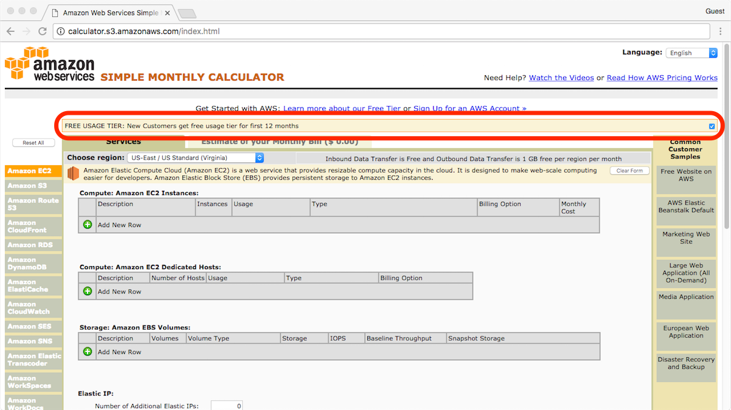The image size is (731, 410).
Task: Select Amazon RDS in the sidebar
Action: click(33, 245)
